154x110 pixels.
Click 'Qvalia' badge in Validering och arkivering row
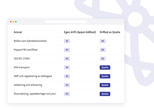click(x=105, y=85)
